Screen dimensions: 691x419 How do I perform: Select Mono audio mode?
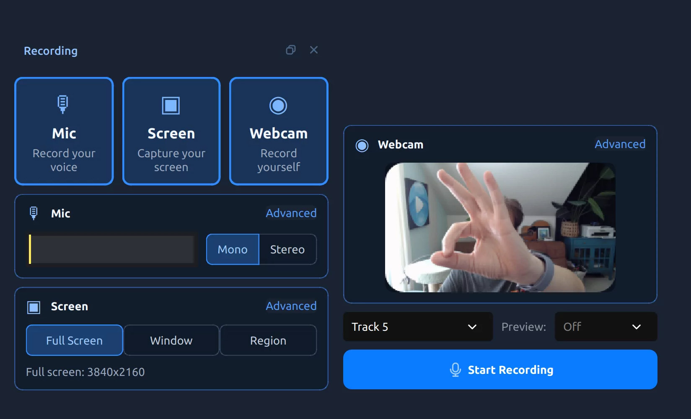click(x=233, y=249)
